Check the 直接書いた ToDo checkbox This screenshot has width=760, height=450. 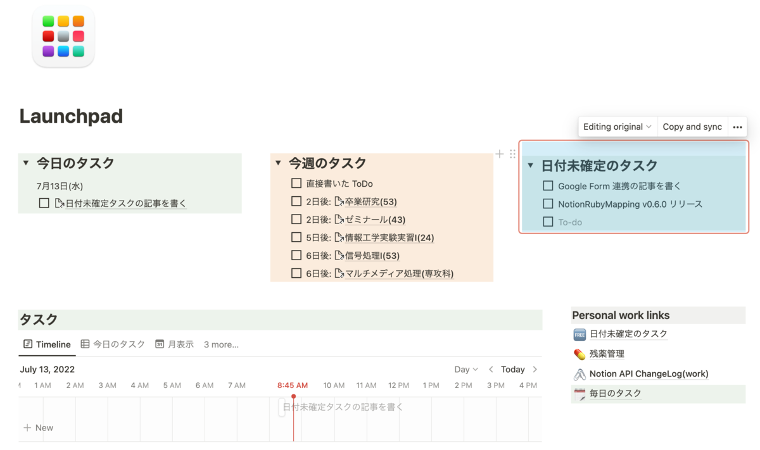[x=296, y=184]
